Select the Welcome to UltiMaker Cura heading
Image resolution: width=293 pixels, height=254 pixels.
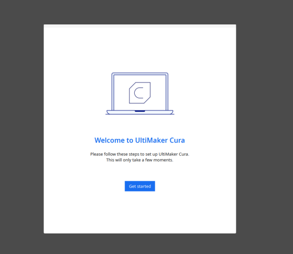click(140, 140)
